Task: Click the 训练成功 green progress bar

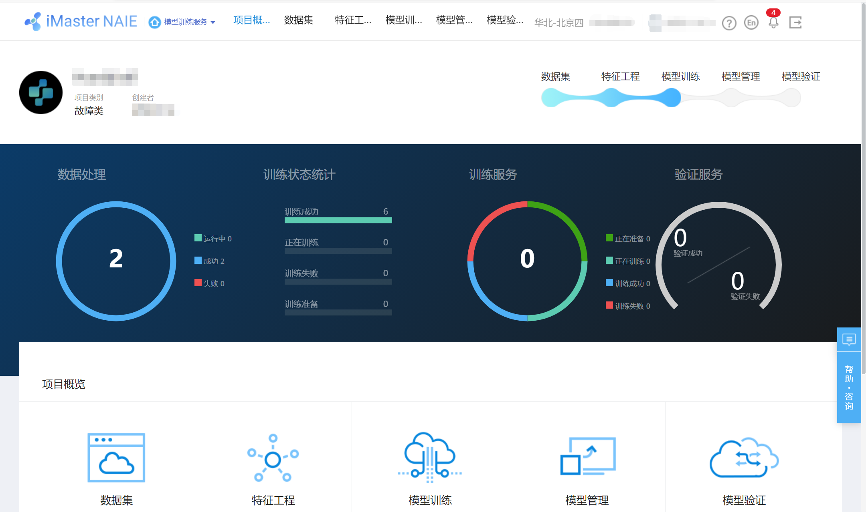Action: 338,220
